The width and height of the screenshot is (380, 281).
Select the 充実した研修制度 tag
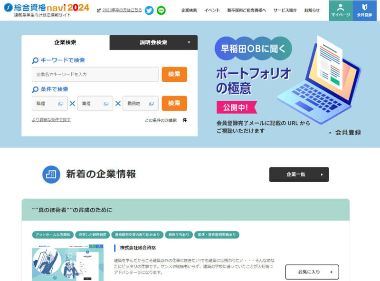(x=92, y=235)
